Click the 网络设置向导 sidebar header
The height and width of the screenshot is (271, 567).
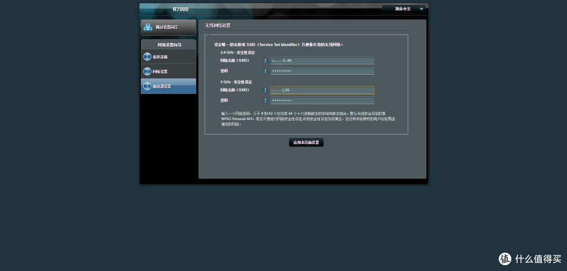(169, 45)
